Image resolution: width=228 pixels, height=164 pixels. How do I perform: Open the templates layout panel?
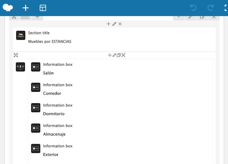43,8
